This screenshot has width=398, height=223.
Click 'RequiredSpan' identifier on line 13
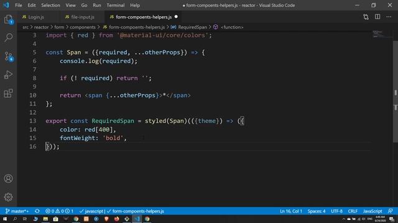tap(113, 121)
